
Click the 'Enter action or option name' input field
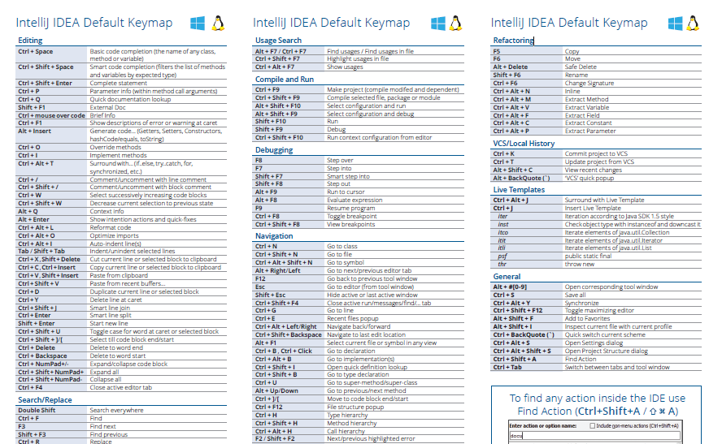tap(595, 435)
